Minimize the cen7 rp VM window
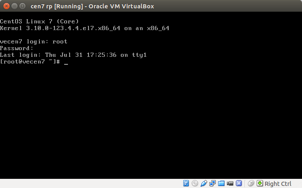302x188 pixels. pyautogui.click(x=14, y=6)
